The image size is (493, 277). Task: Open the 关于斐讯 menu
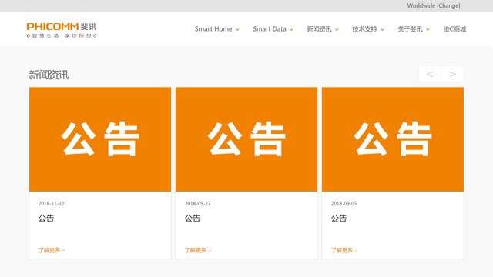click(410, 29)
